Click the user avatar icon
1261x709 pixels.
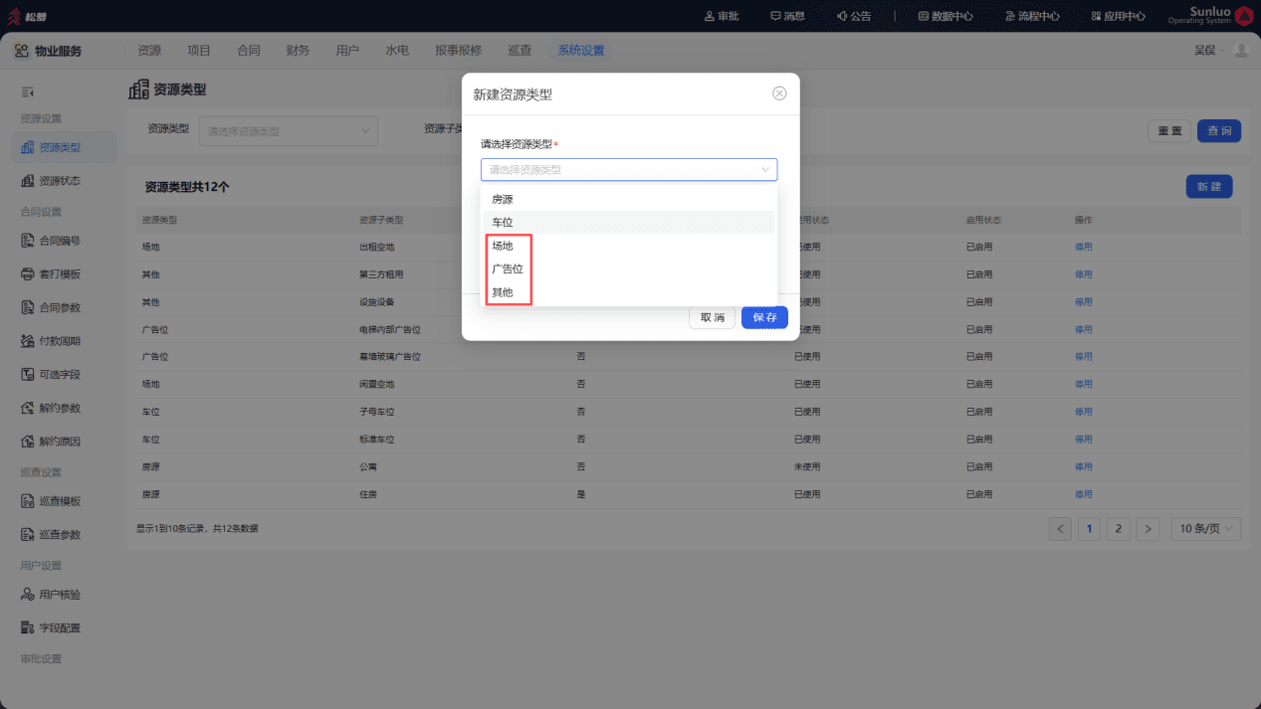(x=1240, y=51)
